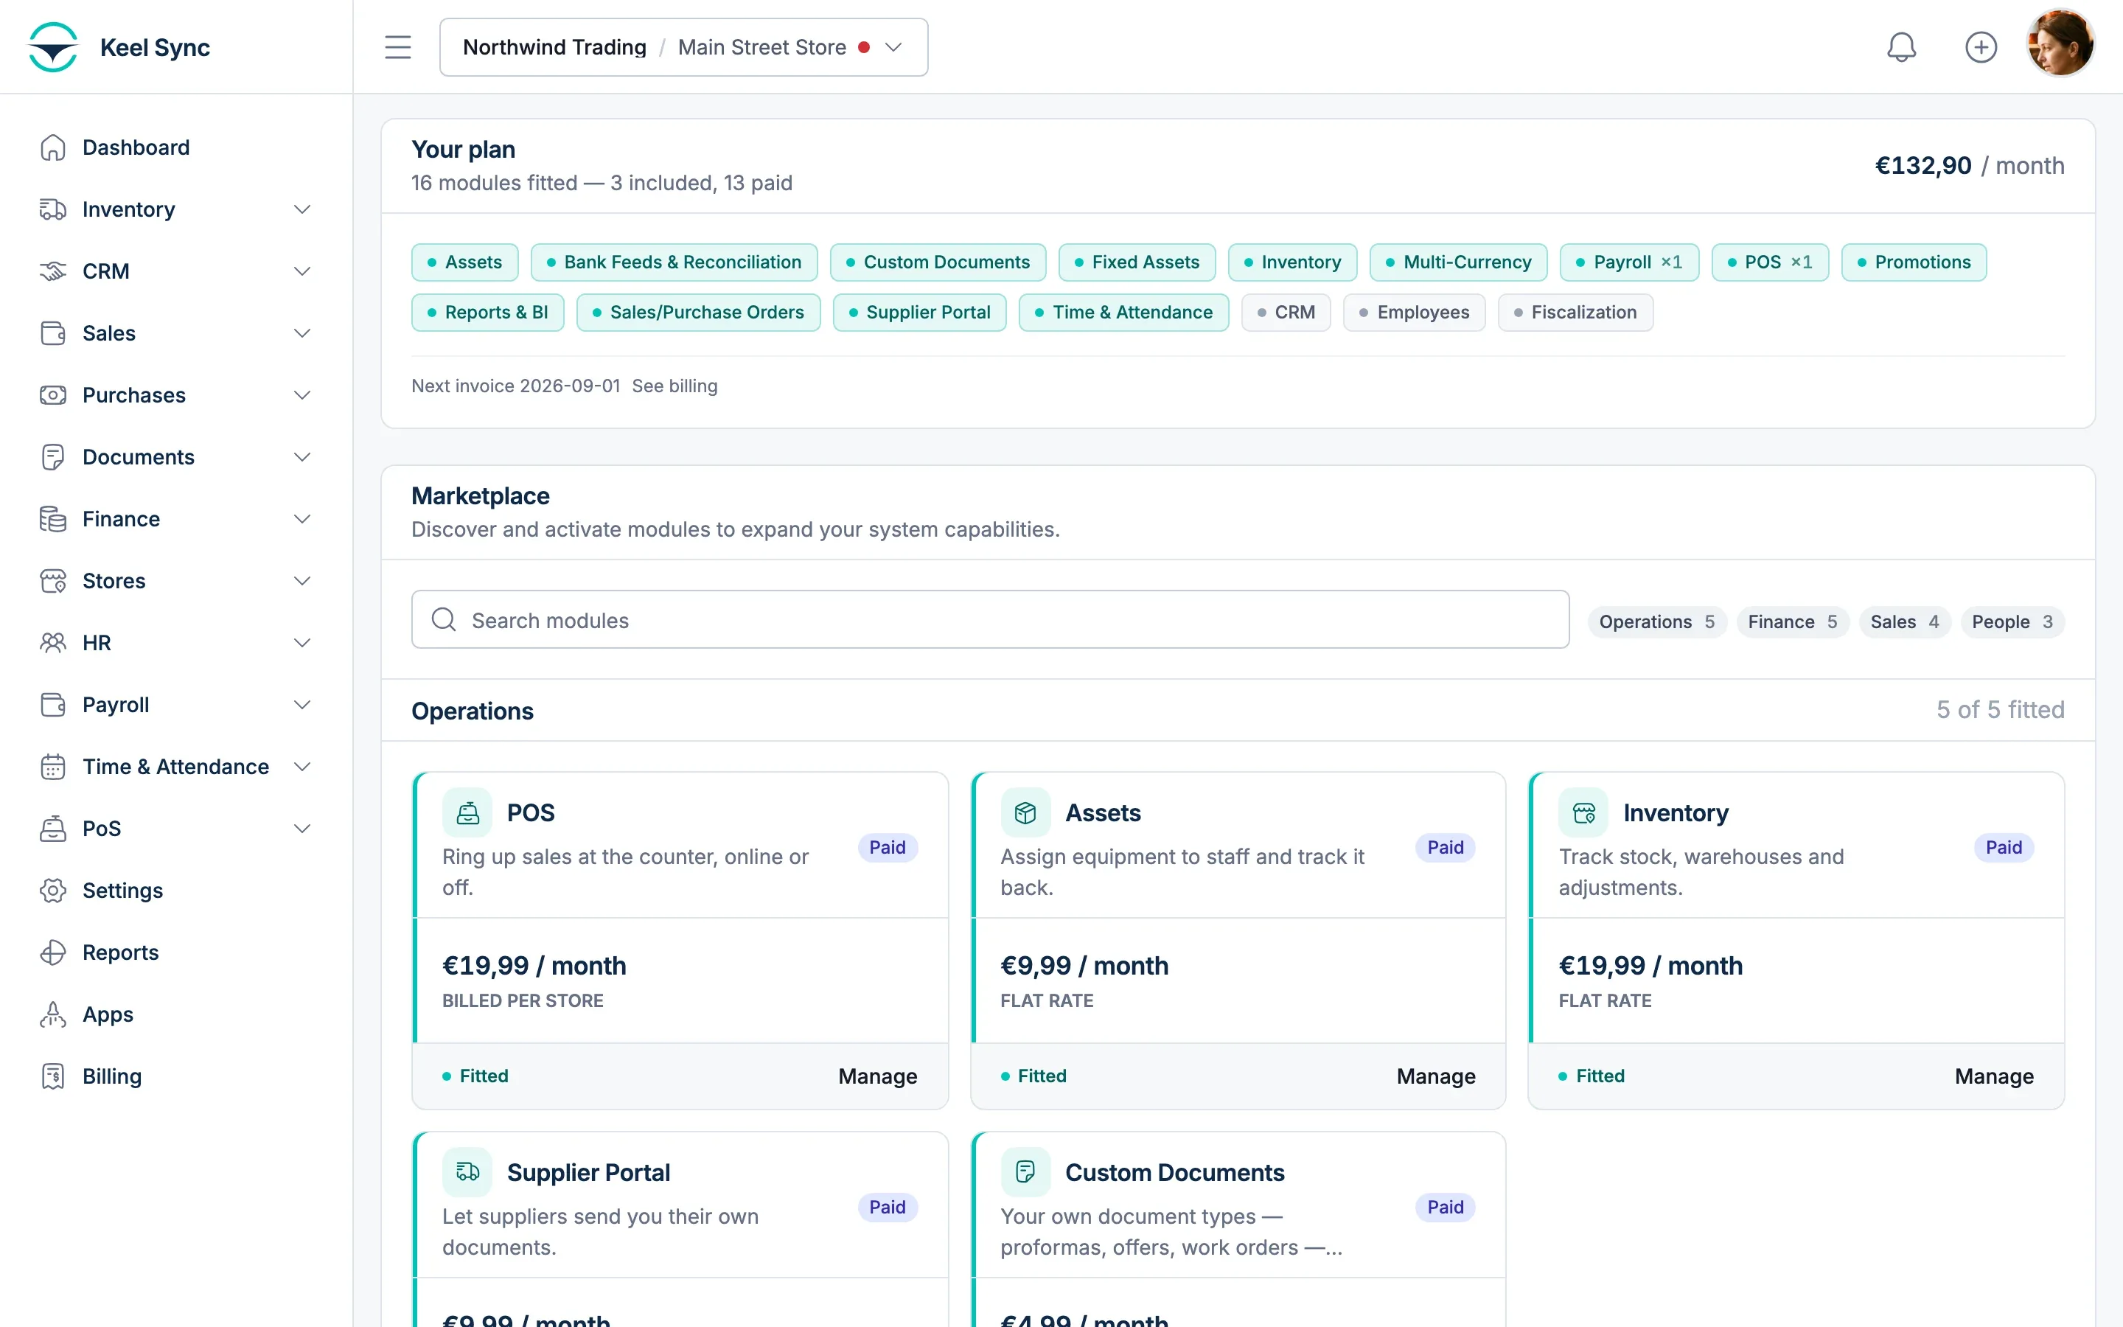This screenshot has height=1327, width=2123.
Task: Expand the Finance sidebar chevron
Action: click(301, 519)
